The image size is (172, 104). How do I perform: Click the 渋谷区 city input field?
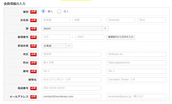click(71, 54)
